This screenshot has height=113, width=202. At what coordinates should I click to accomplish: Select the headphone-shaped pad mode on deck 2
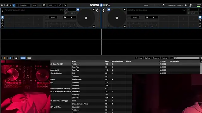[x=200, y=23]
